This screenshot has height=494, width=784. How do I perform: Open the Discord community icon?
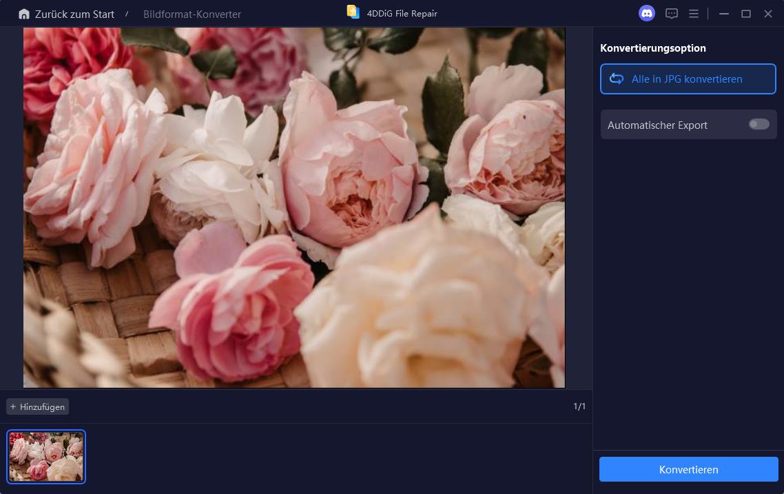pyautogui.click(x=646, y=14)
